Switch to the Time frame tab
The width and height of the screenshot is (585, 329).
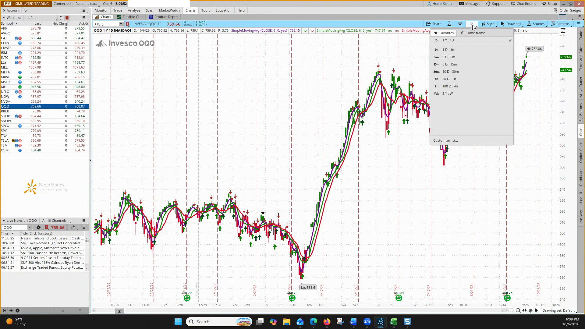click(x=473, y=33)
